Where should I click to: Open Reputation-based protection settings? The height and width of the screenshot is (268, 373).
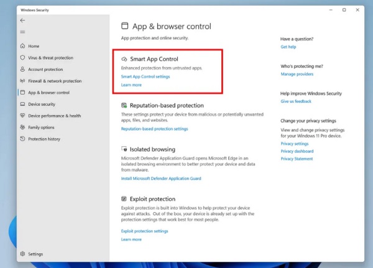(x=154, y=129)
